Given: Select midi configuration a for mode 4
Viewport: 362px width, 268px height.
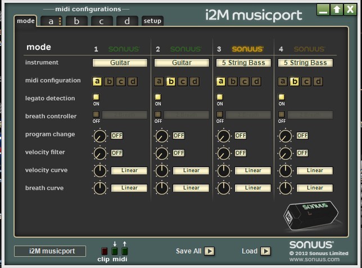Looking at the screenshot, I should coord(283,81).
